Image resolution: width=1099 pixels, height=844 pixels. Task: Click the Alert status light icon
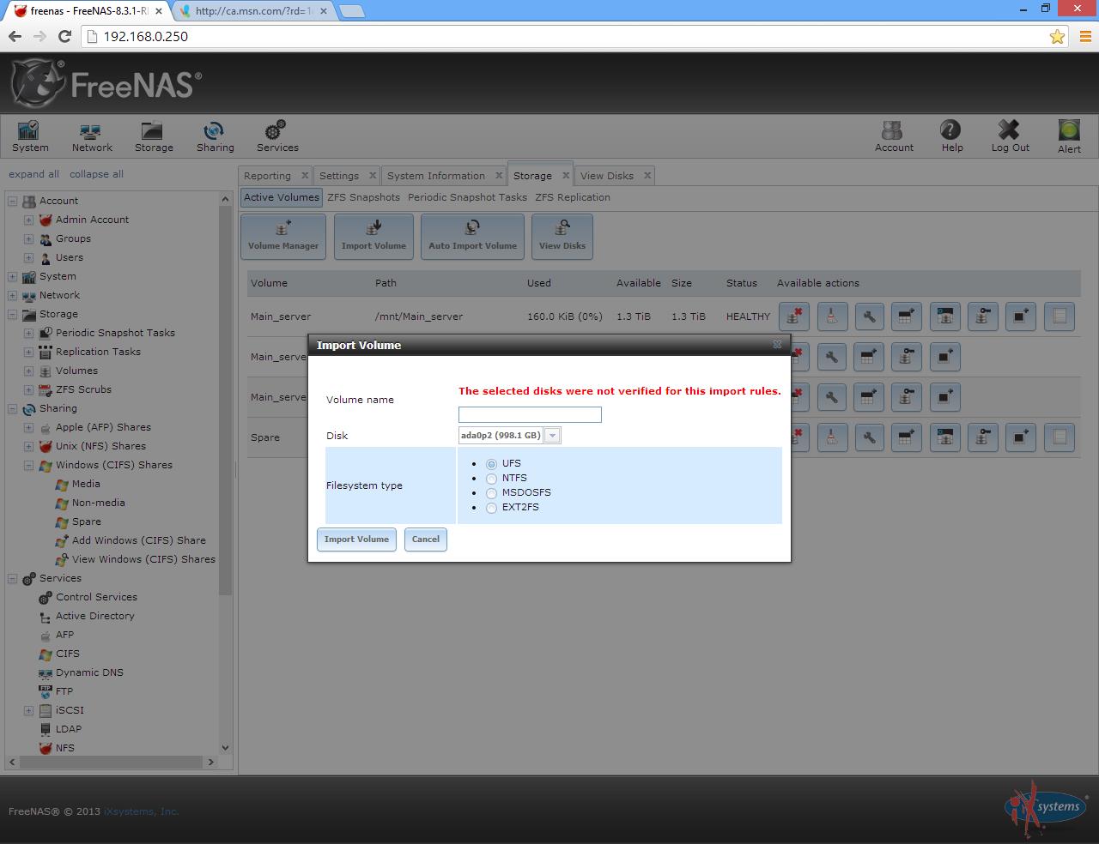(x=1069, y=130)
